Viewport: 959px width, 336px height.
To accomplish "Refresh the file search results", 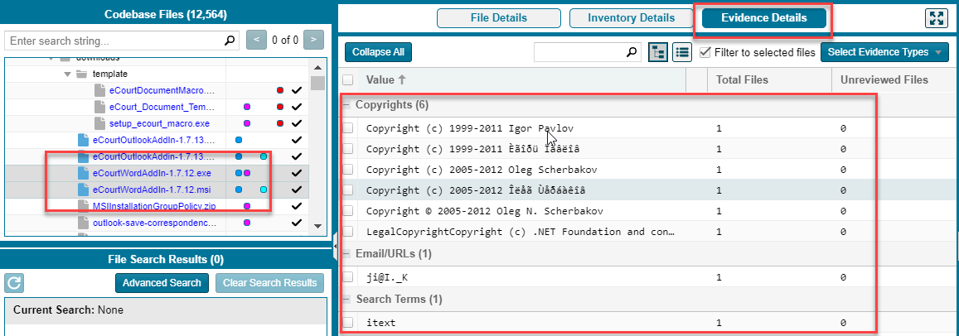I will (x=14, y=283).
